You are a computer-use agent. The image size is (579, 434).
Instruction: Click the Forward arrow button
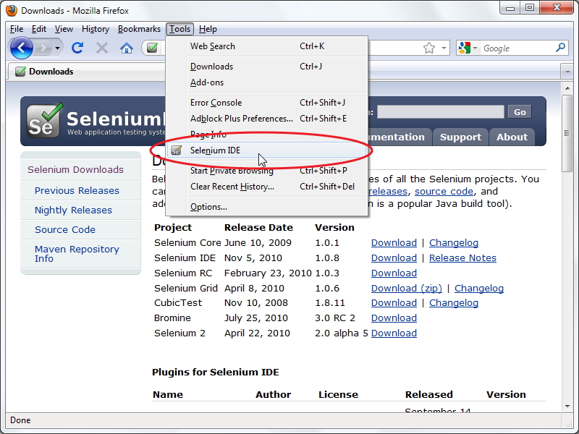click(x=43, y=48)
